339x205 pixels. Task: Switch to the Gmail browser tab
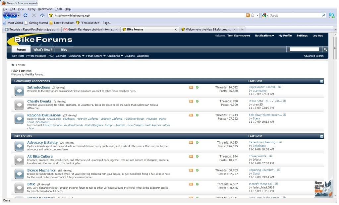coord(91,30)
